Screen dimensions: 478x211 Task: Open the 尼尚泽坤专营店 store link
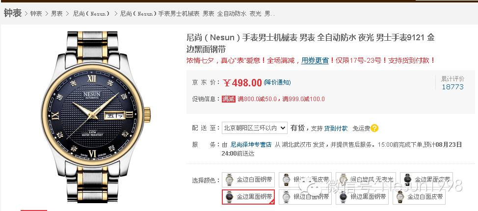click(251, 145)
